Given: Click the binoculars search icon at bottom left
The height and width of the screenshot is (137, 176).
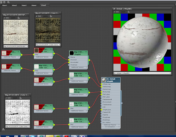Looking at the screenshot, I should coord(3,130).
